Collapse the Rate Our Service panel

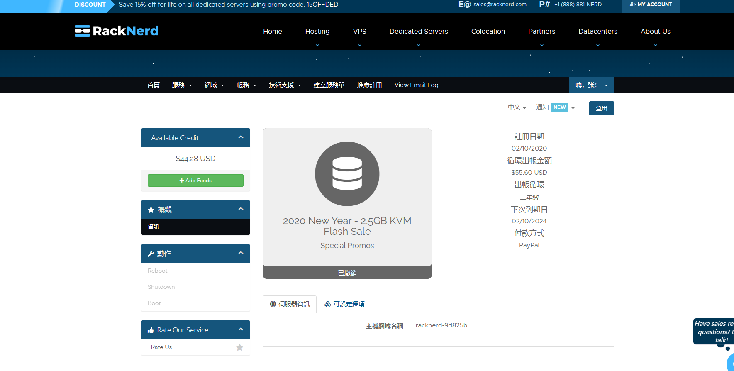[241, 330]
